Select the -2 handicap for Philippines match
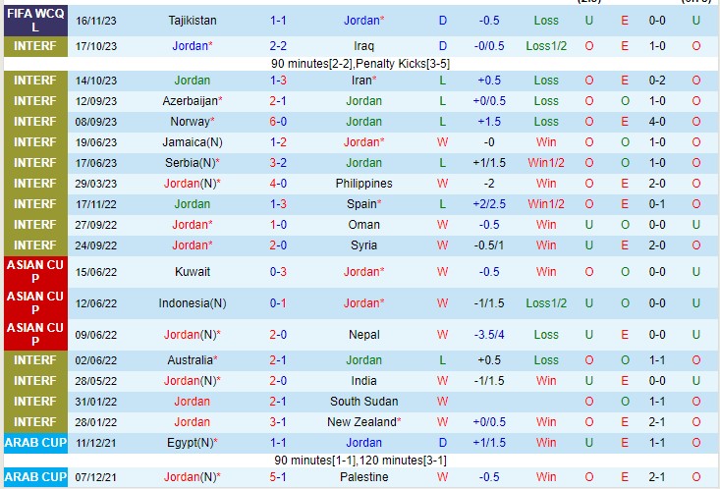Screen dimensions: 720x489 click(489, 184)
